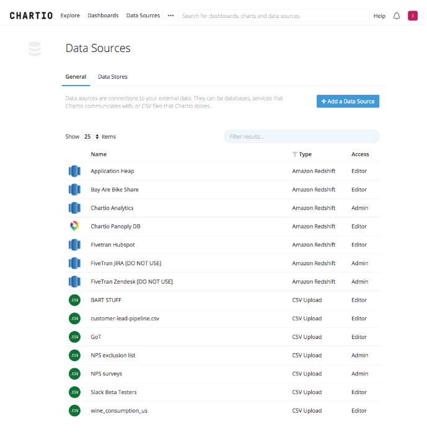The height and width of the screenshot is (440, 427).
Task: Open the Dashboards menu item
Action: click(x=103, y=15)
